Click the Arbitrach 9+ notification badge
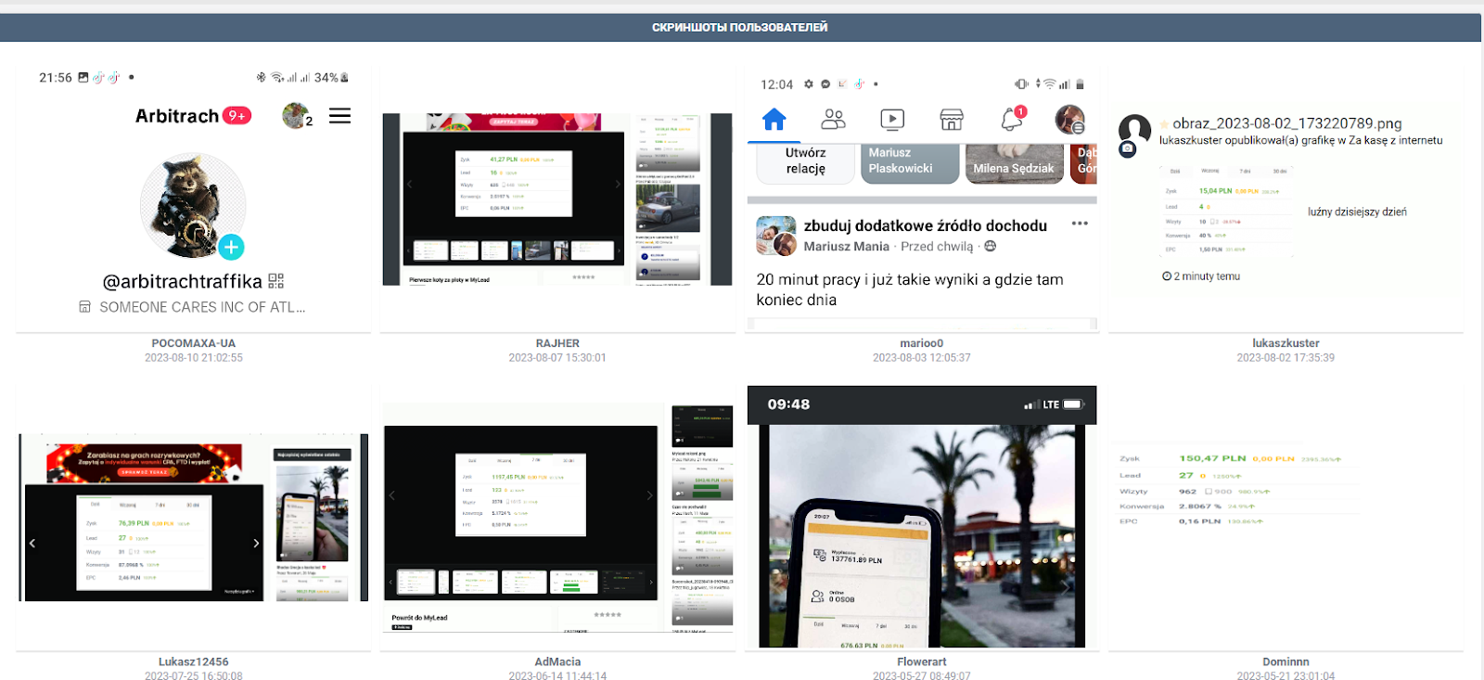This screenshot has width=1484, height=680. pos(237,116)
